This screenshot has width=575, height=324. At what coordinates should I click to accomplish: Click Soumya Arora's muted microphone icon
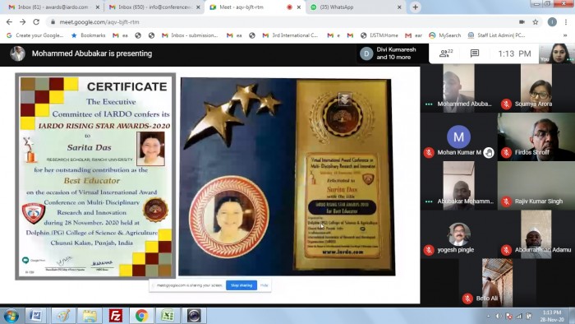click(x=507, y=104)
